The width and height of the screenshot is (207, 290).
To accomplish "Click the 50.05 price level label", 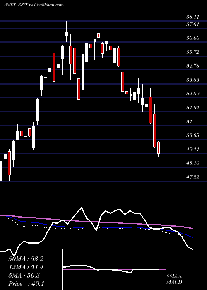I will 193,135.
